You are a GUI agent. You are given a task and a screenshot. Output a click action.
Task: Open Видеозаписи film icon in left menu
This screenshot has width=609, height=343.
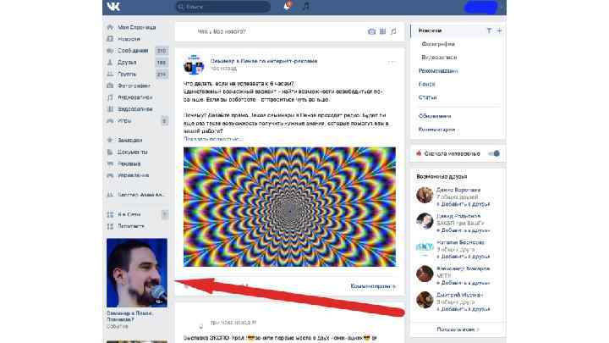pyautogui.click(x=110, y=109)
